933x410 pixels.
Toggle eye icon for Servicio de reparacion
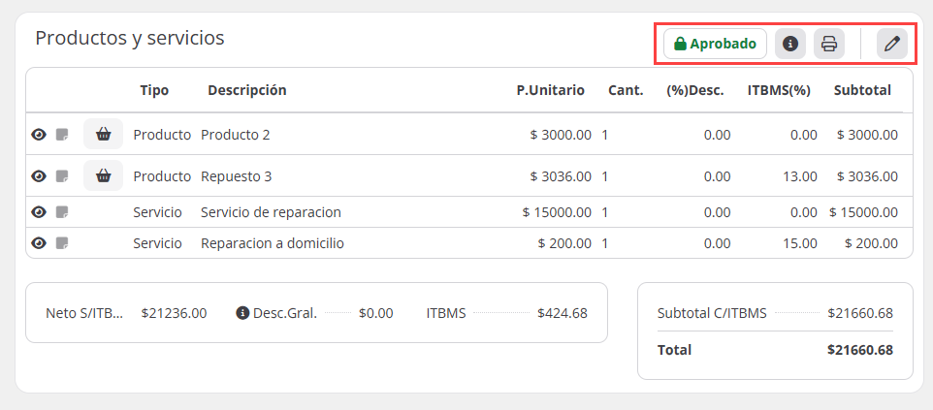pyautogui.click(x=39, y=212)
